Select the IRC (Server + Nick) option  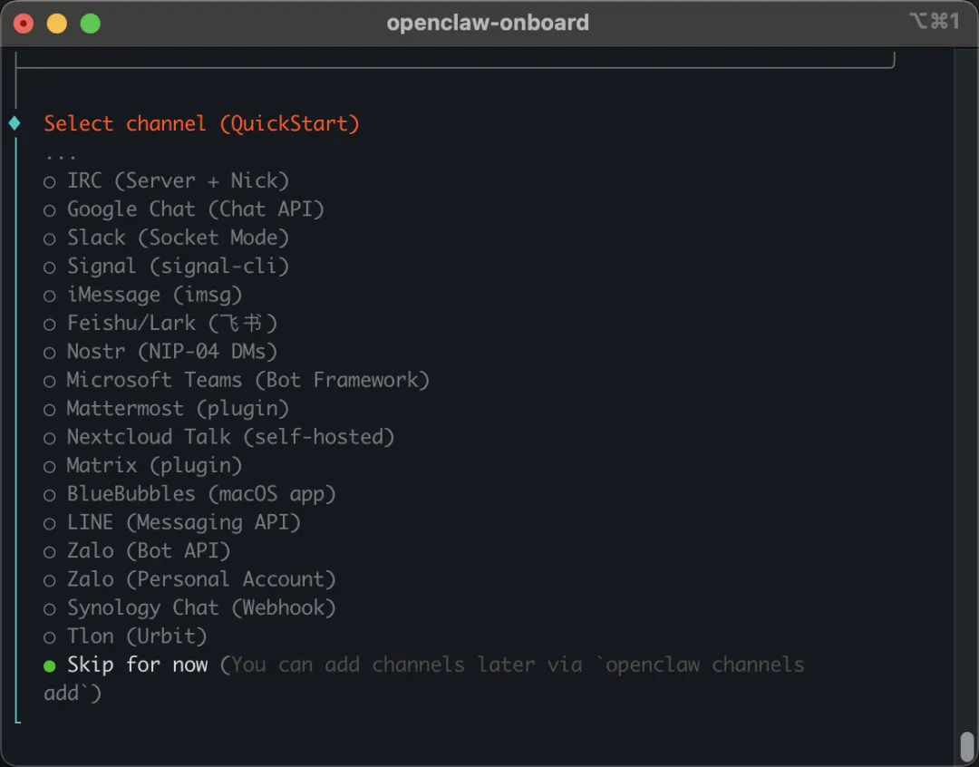(x=166, y=181)
